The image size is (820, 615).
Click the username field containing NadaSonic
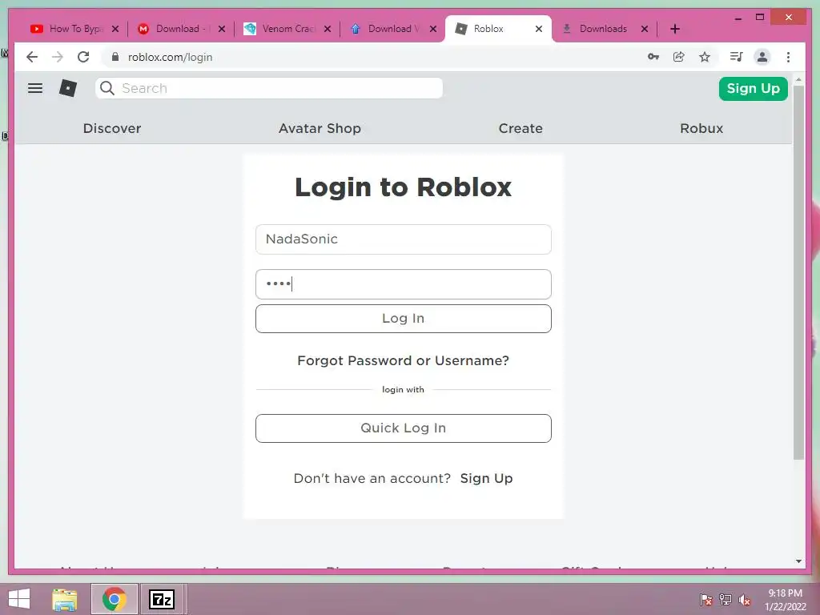[404, 239]
